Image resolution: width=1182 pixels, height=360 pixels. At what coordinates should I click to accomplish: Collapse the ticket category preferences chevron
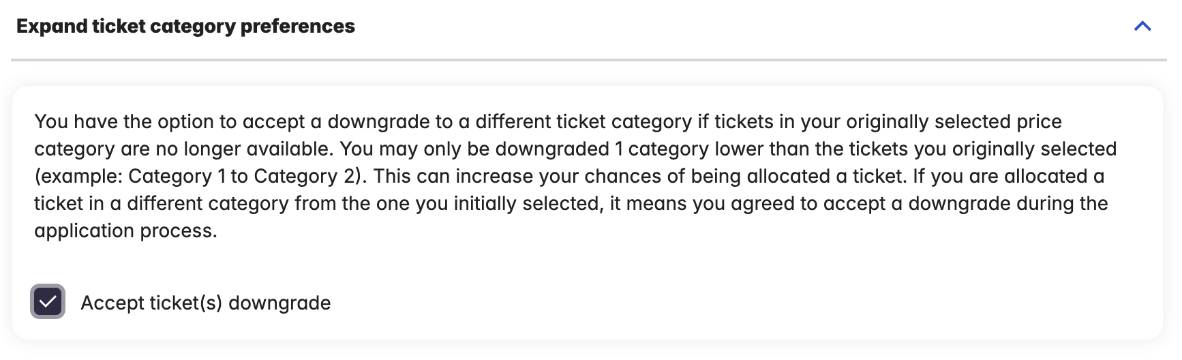coord(1142,27)
